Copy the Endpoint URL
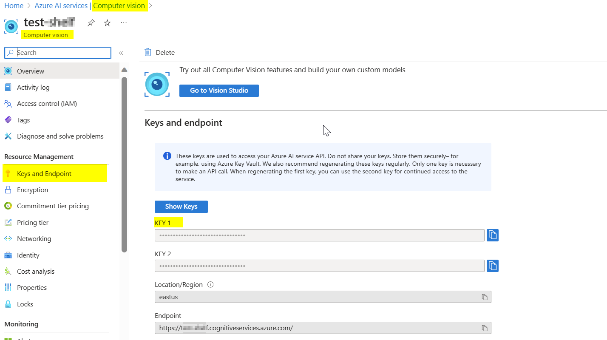This screenshot has height=340, width=607. (x=485, y=328)
